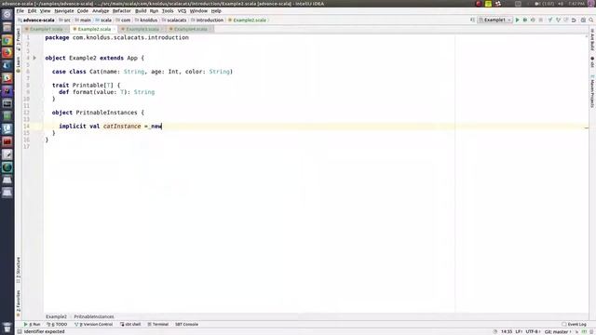Switch to the Example1.scala editor tab
This screenshot has height=335, width=596.
[x=46, y=29]
